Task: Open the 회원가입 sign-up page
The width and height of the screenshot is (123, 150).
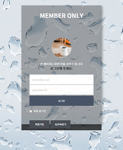Action: tap(39, 124)
